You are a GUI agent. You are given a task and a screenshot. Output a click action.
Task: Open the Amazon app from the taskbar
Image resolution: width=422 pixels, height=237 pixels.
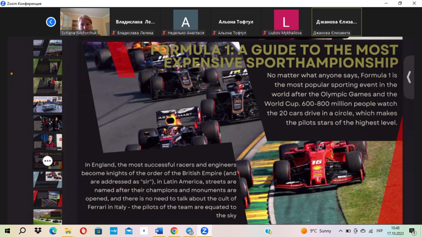(x=144, y=231)
